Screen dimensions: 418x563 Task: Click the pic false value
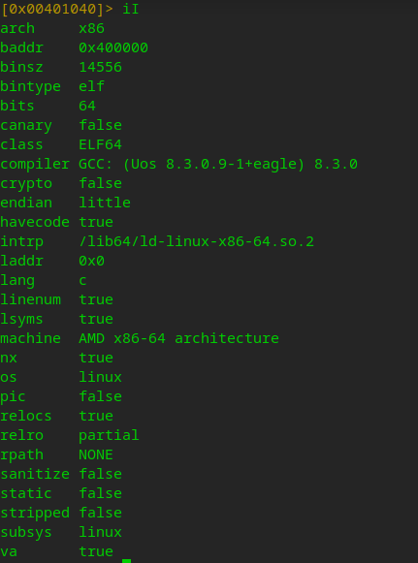100,396
